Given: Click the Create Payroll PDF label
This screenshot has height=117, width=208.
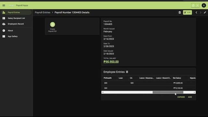Looking at the screenshot, I should point(53,30).
